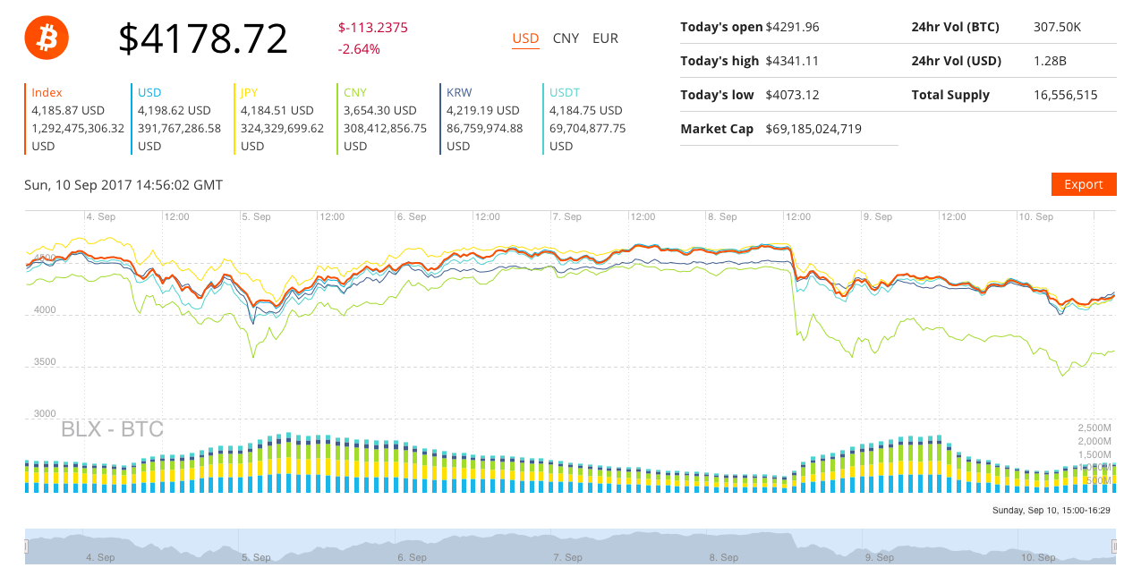Click the Today's open label
This screenshot has width=1141, height=576.
click(722, 27)
